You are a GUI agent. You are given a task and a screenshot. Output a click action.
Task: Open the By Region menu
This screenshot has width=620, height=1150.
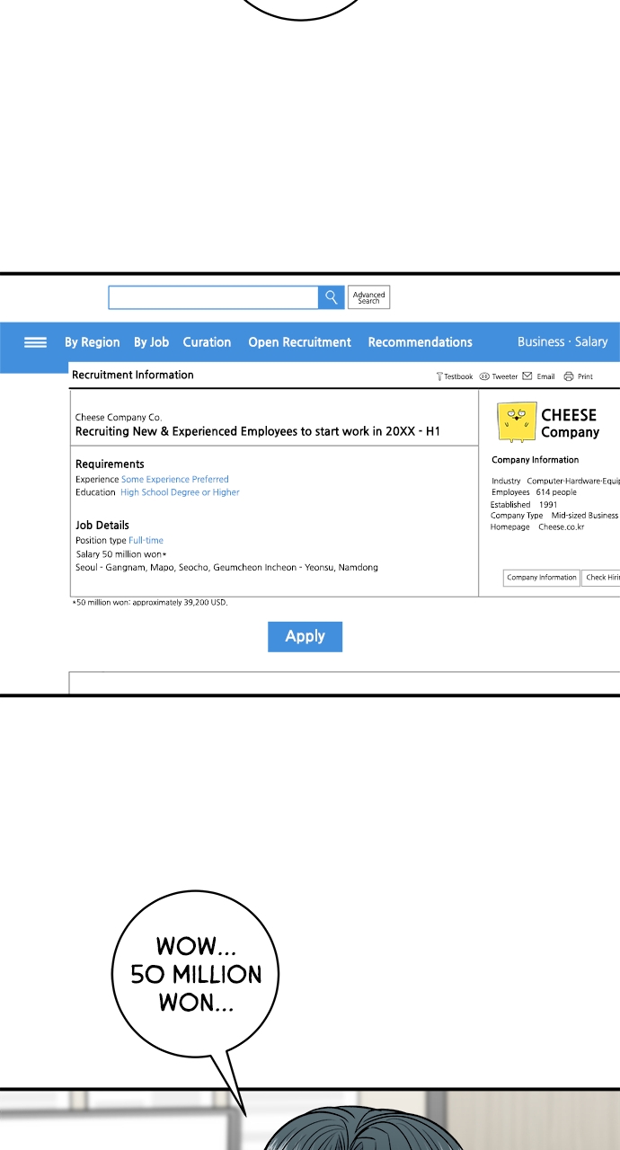(x=93, y=342)
